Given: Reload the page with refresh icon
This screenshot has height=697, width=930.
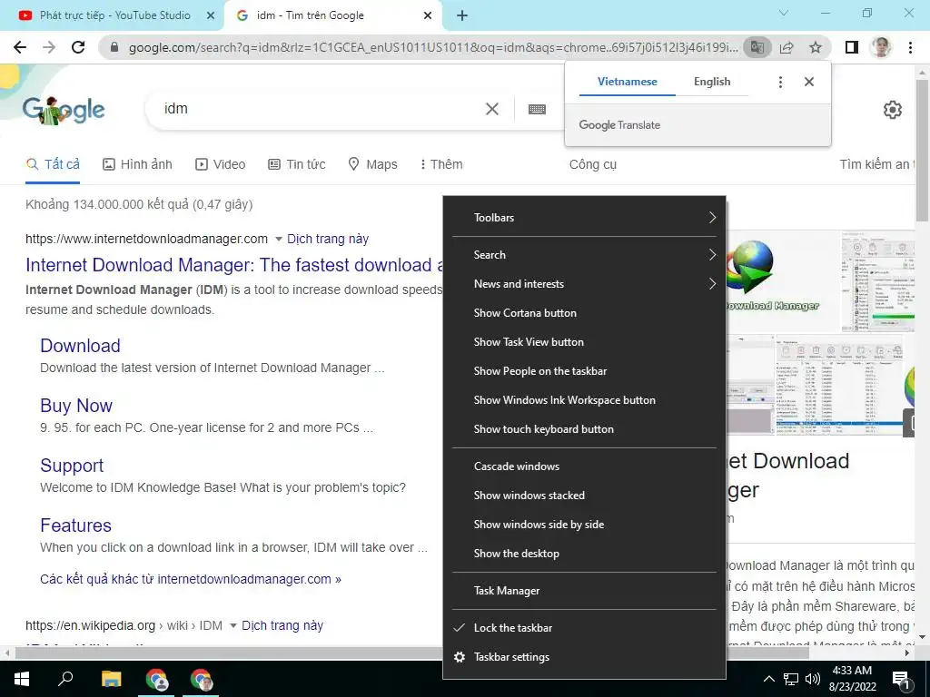Looking at the screenshot, I should 78,47.
